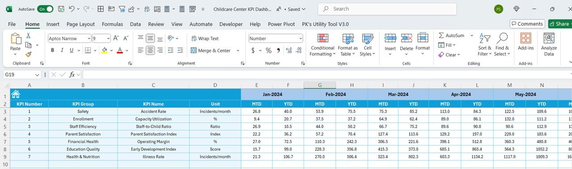Click the Decrease Font Size icon
Image resolution: width=572 pixels, height=169 pixels.
pos(126,38)
